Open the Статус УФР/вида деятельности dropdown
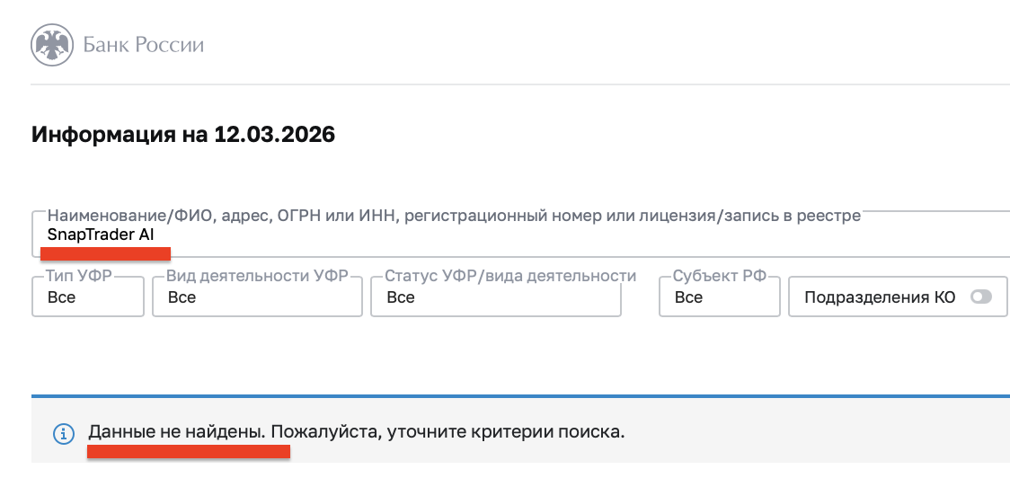 click(495, 297)
